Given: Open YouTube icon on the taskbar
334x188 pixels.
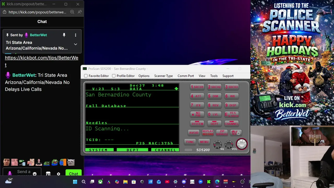Looking at the screenshot, I should [167, 182].
